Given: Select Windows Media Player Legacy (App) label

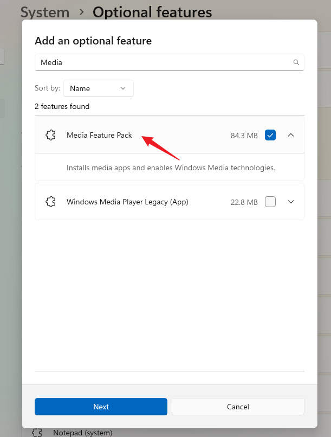Looking at the screenshot, I should tap(127, 202).
